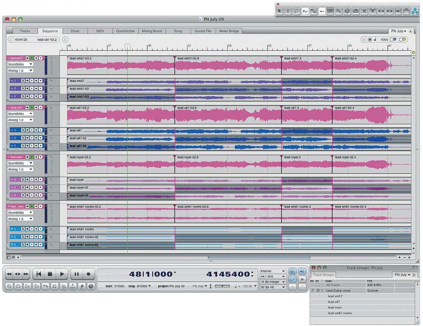Toggle record-enable on lead royer track
The width and height of the screenshot is (423, 326).
click(36, 157)
